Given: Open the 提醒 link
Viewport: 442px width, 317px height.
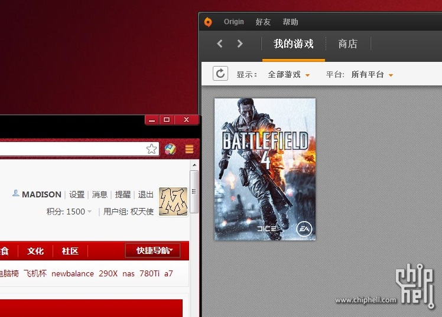Looking at the screenshot, I should click(x=123, y=194).
